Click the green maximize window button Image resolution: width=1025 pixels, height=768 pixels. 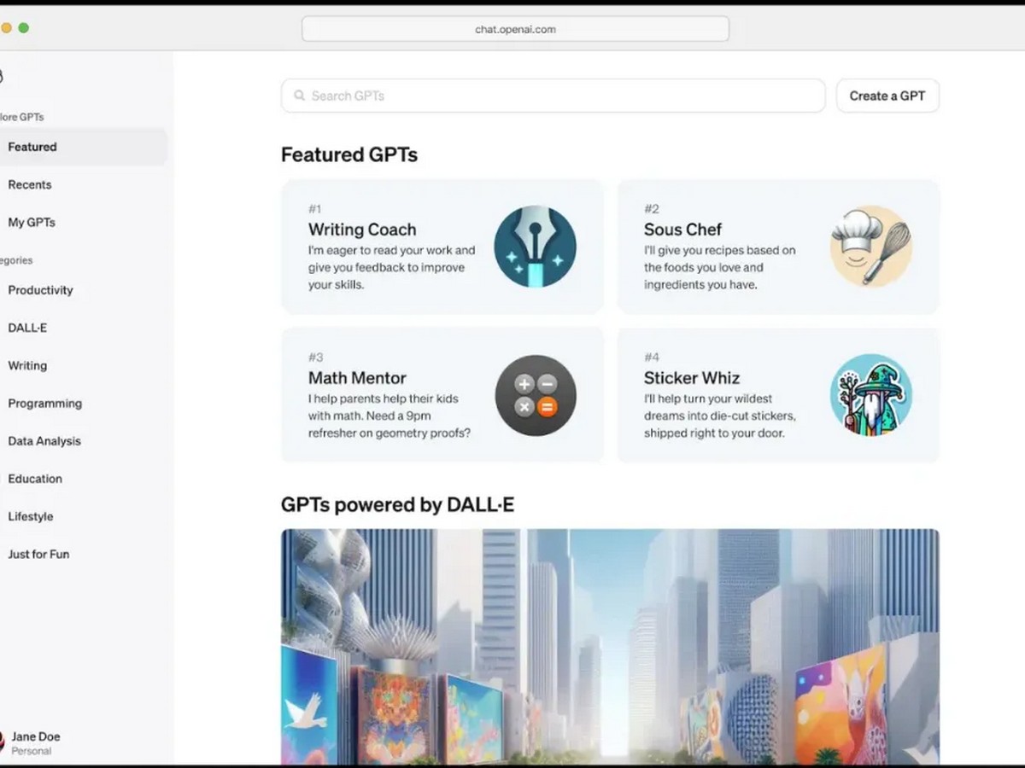coord(24,28)
